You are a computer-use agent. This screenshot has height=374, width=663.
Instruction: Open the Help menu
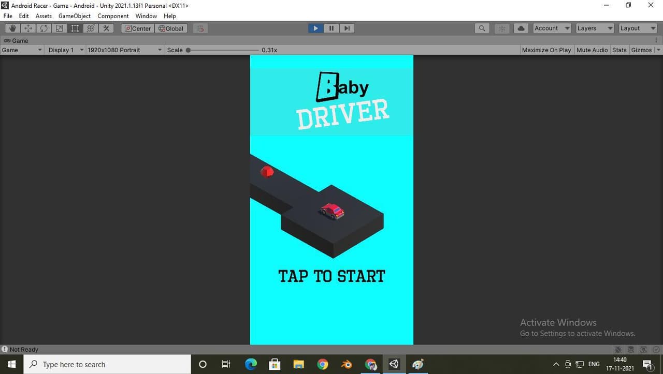(170, 16)
